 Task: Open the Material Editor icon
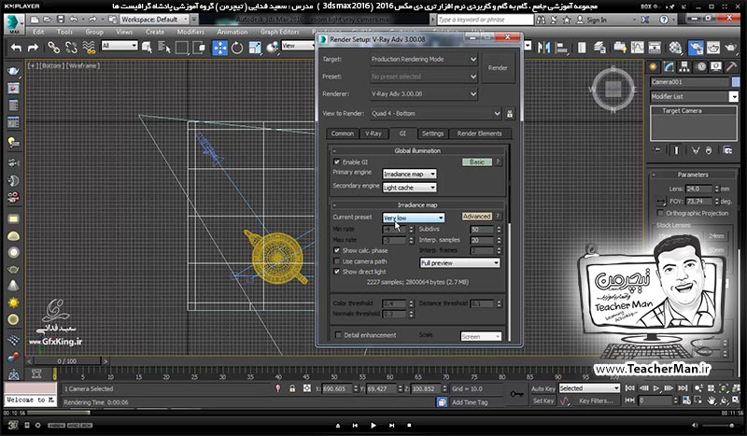[x=675, y=48]
